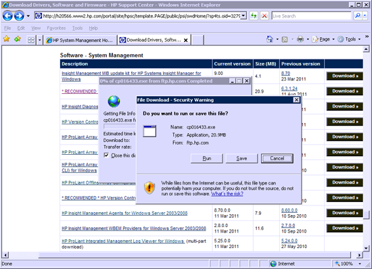Screen dimensions: 372x269
Task: Click the Live Search input box
Action: tap(311, 16)
